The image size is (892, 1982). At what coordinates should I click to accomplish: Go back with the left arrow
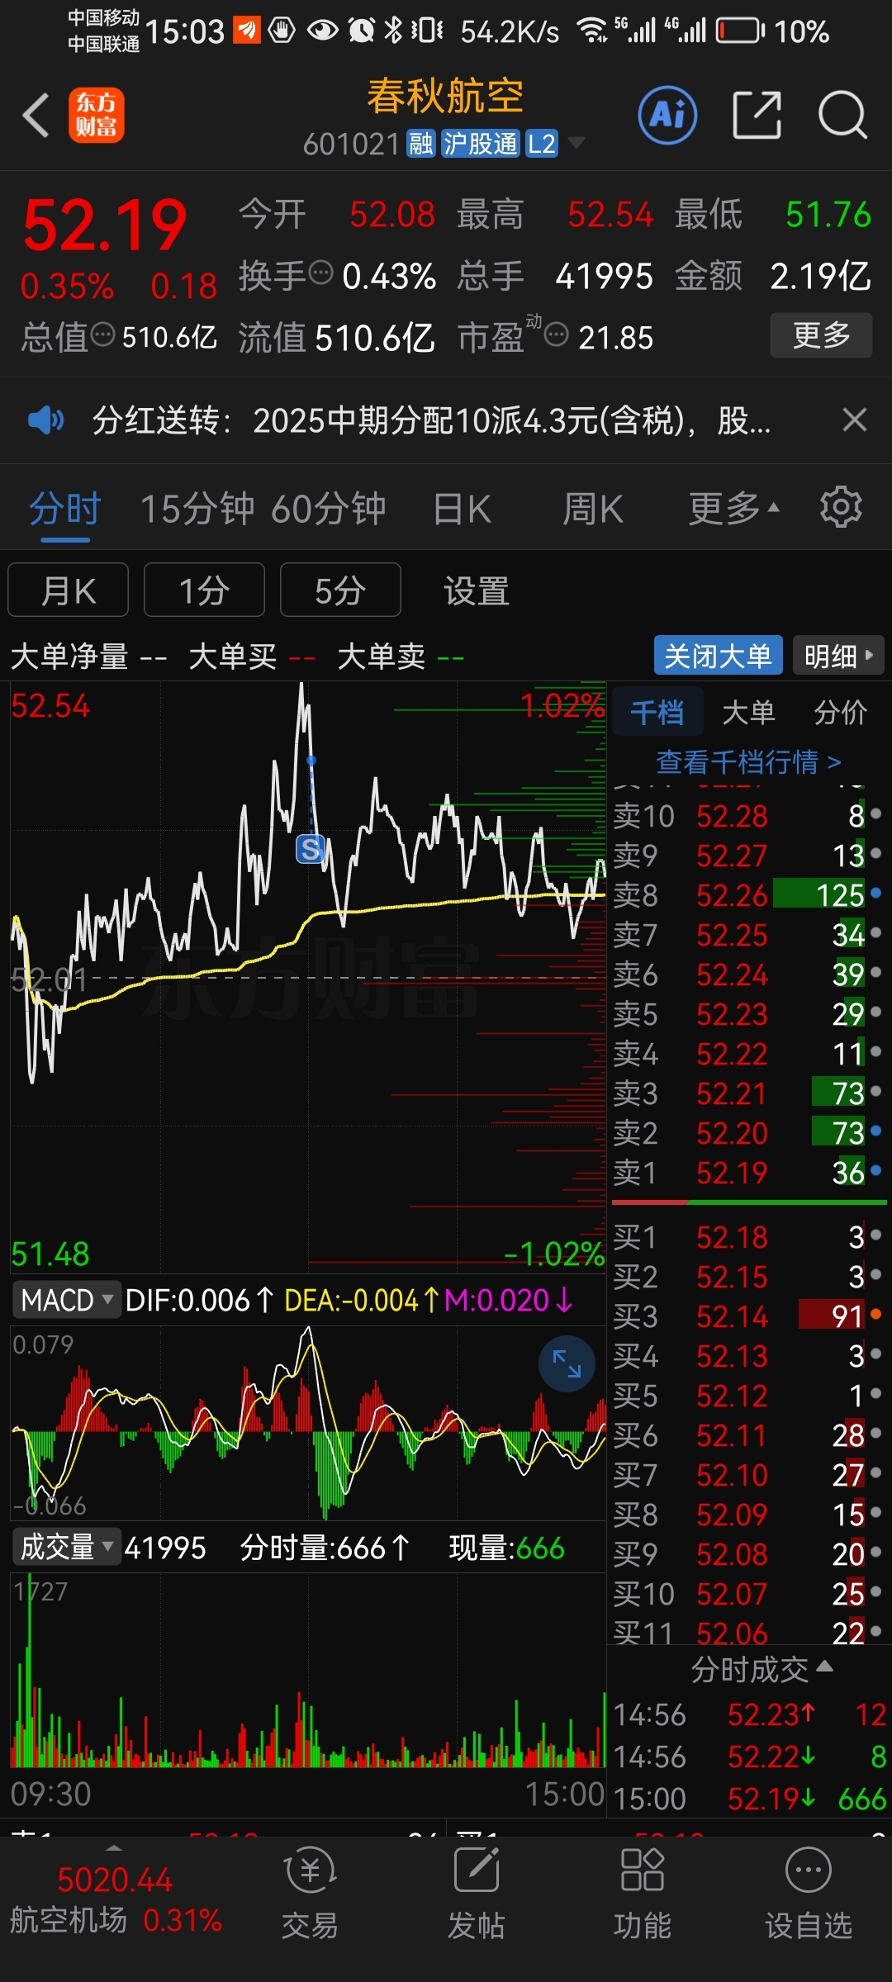36,115
